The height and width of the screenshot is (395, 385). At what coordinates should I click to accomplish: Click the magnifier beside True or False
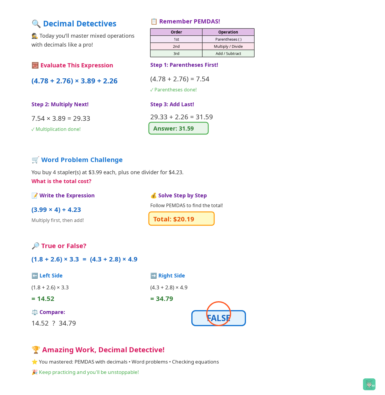point(35,246)
